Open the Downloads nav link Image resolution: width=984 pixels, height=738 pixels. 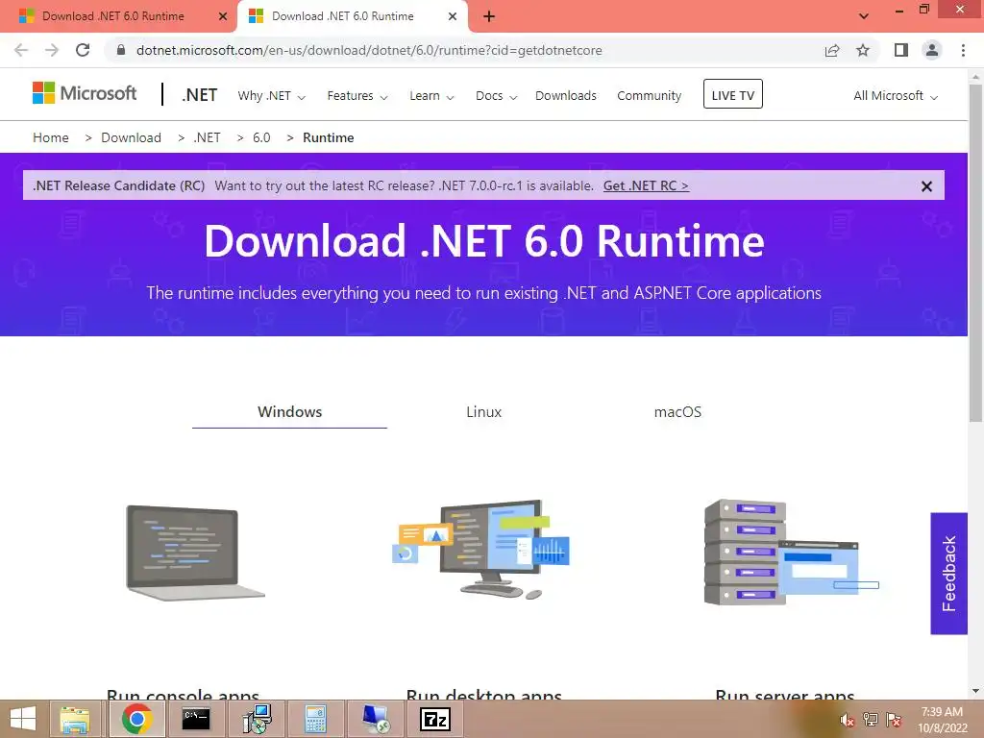[565, 96]
